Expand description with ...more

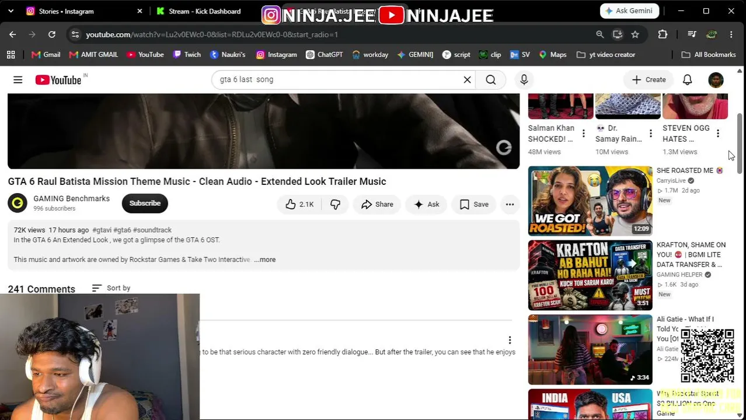coord(265,260)
